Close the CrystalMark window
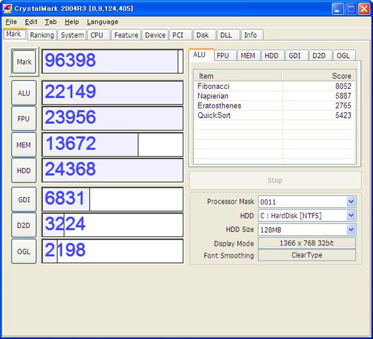The image size is (373, 339). coord(364,9)
